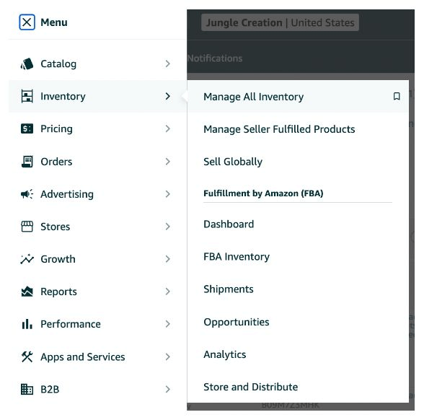Click the Pricing dollar icon
The width and height of the screenshot is (437, 420).
[27, 129]
